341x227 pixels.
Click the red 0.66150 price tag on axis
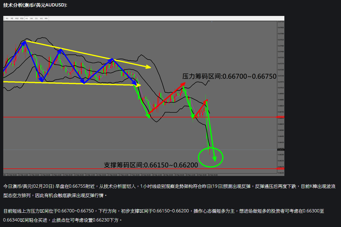281,168
